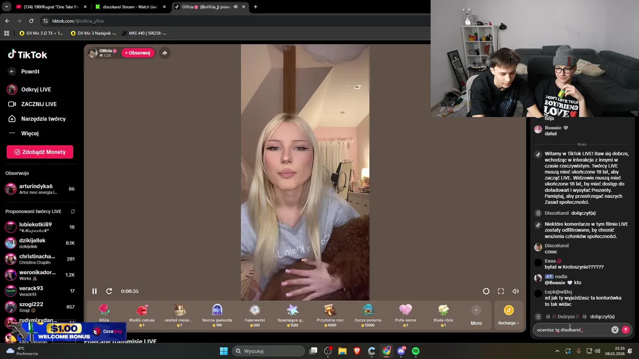This screenshot has width=639, height=359.
Task: Open Olifcia's profile avatar in stream header
Action: tap(93, 53)
